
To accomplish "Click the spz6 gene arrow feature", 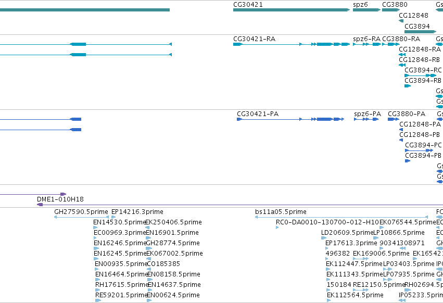I will pyautogui.click(x=366, y=10).
